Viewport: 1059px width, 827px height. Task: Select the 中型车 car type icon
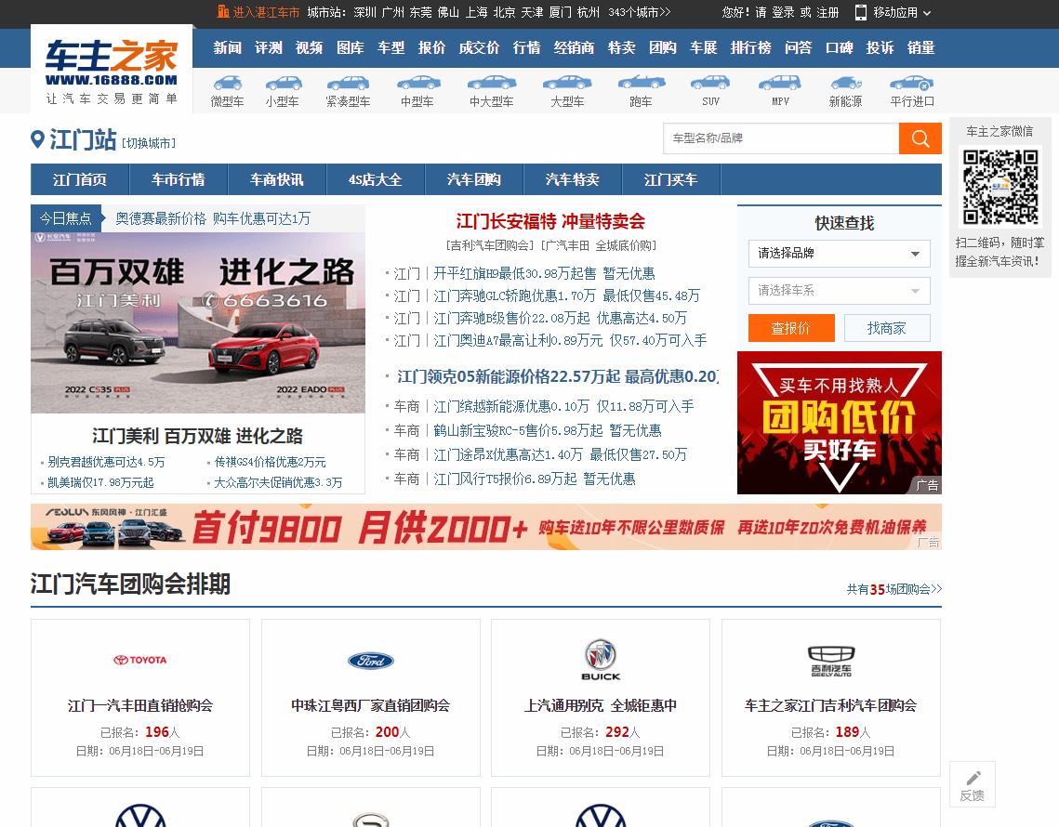(x=418, y=84)
